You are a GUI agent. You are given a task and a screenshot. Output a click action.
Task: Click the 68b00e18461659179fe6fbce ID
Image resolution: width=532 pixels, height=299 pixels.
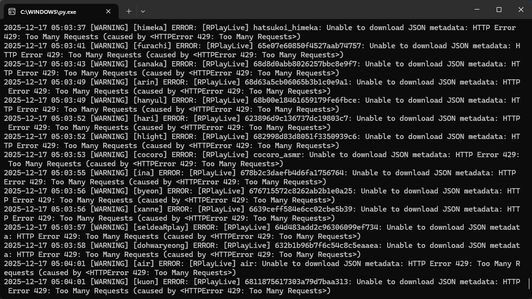coord(305,100)
